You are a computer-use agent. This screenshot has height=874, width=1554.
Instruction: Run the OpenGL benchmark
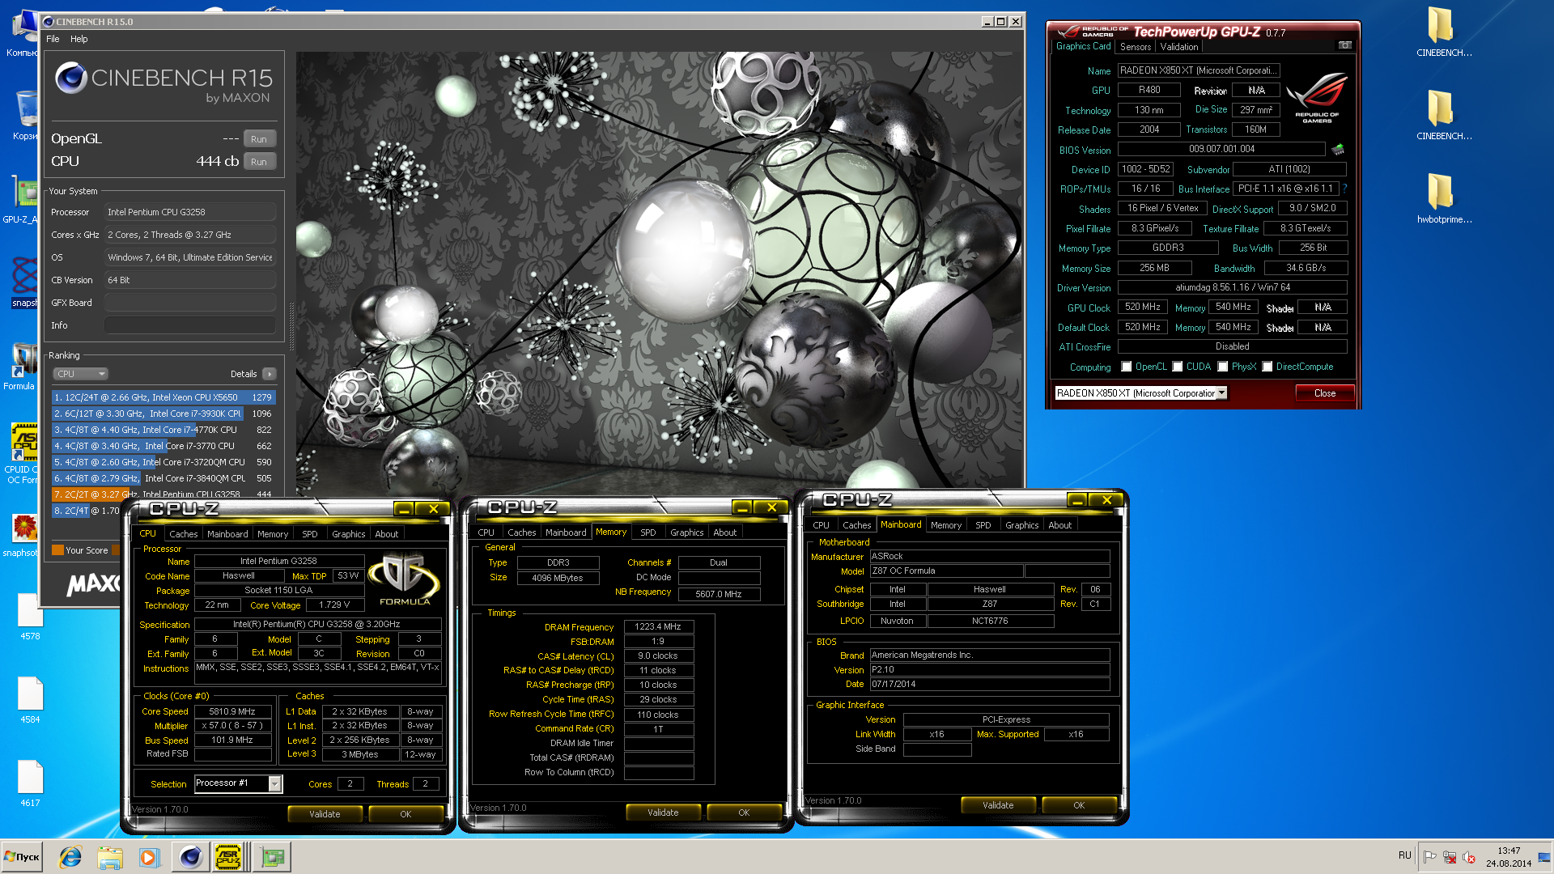tap(259, 139)
